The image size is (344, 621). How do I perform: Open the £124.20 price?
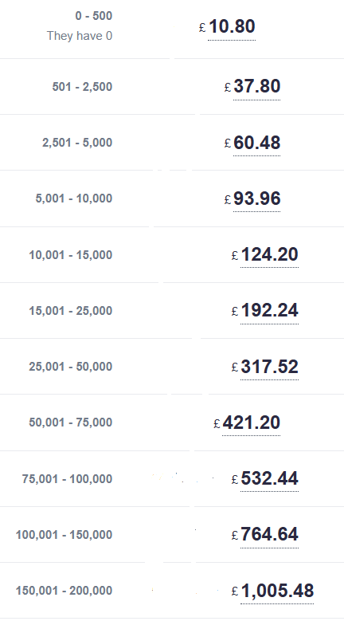[265, 254]
